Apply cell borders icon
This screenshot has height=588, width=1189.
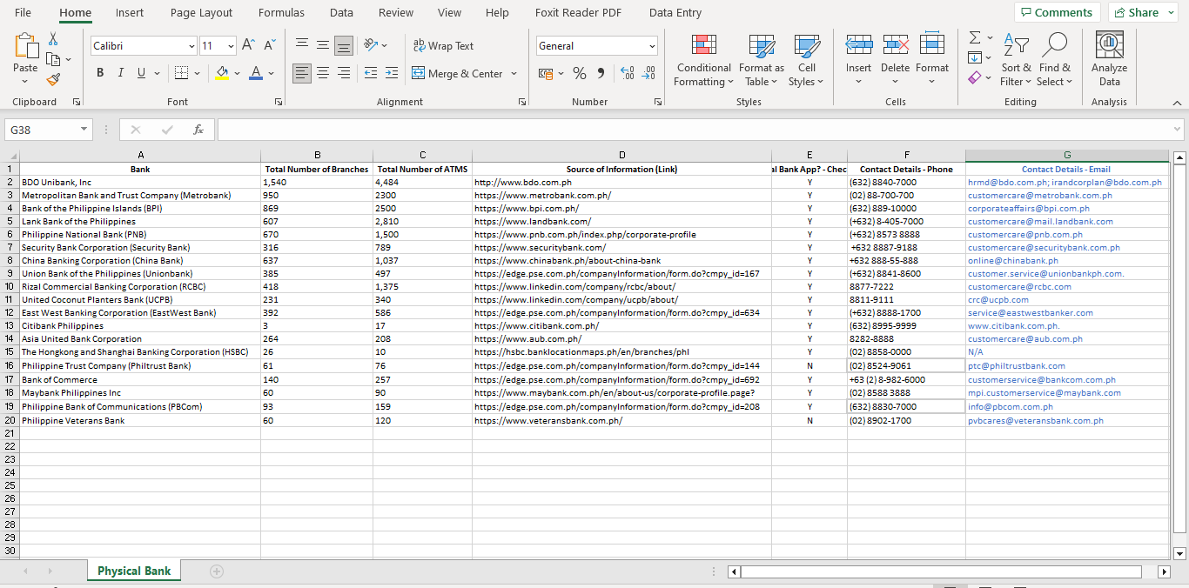point(180,73)
